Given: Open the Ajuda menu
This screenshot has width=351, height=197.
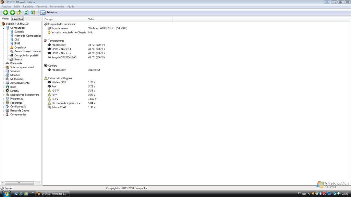Looking at the screenshot, I should (71, 6).
